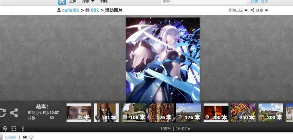Click the 100% | 16:07 progress text
This screenshot has height=140, width=293.
[173, 129]
